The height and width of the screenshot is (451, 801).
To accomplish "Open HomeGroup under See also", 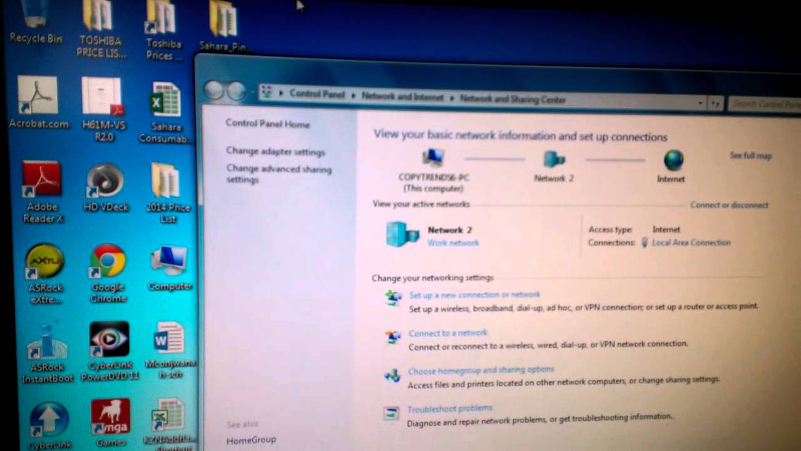I will click(251, 440).
